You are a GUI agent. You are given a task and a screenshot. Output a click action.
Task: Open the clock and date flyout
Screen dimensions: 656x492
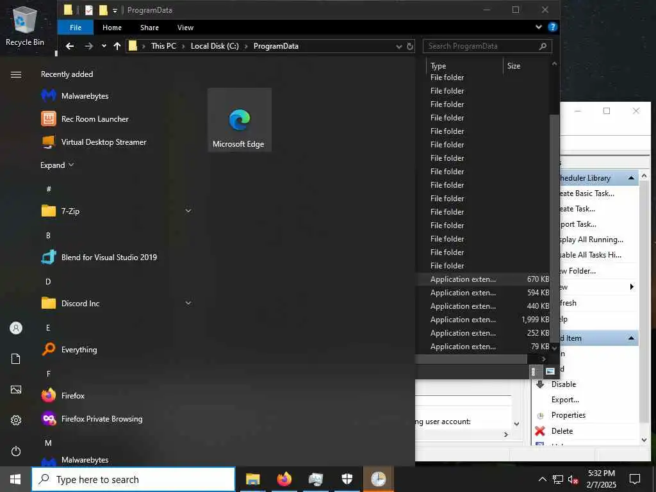coord(601,479)
